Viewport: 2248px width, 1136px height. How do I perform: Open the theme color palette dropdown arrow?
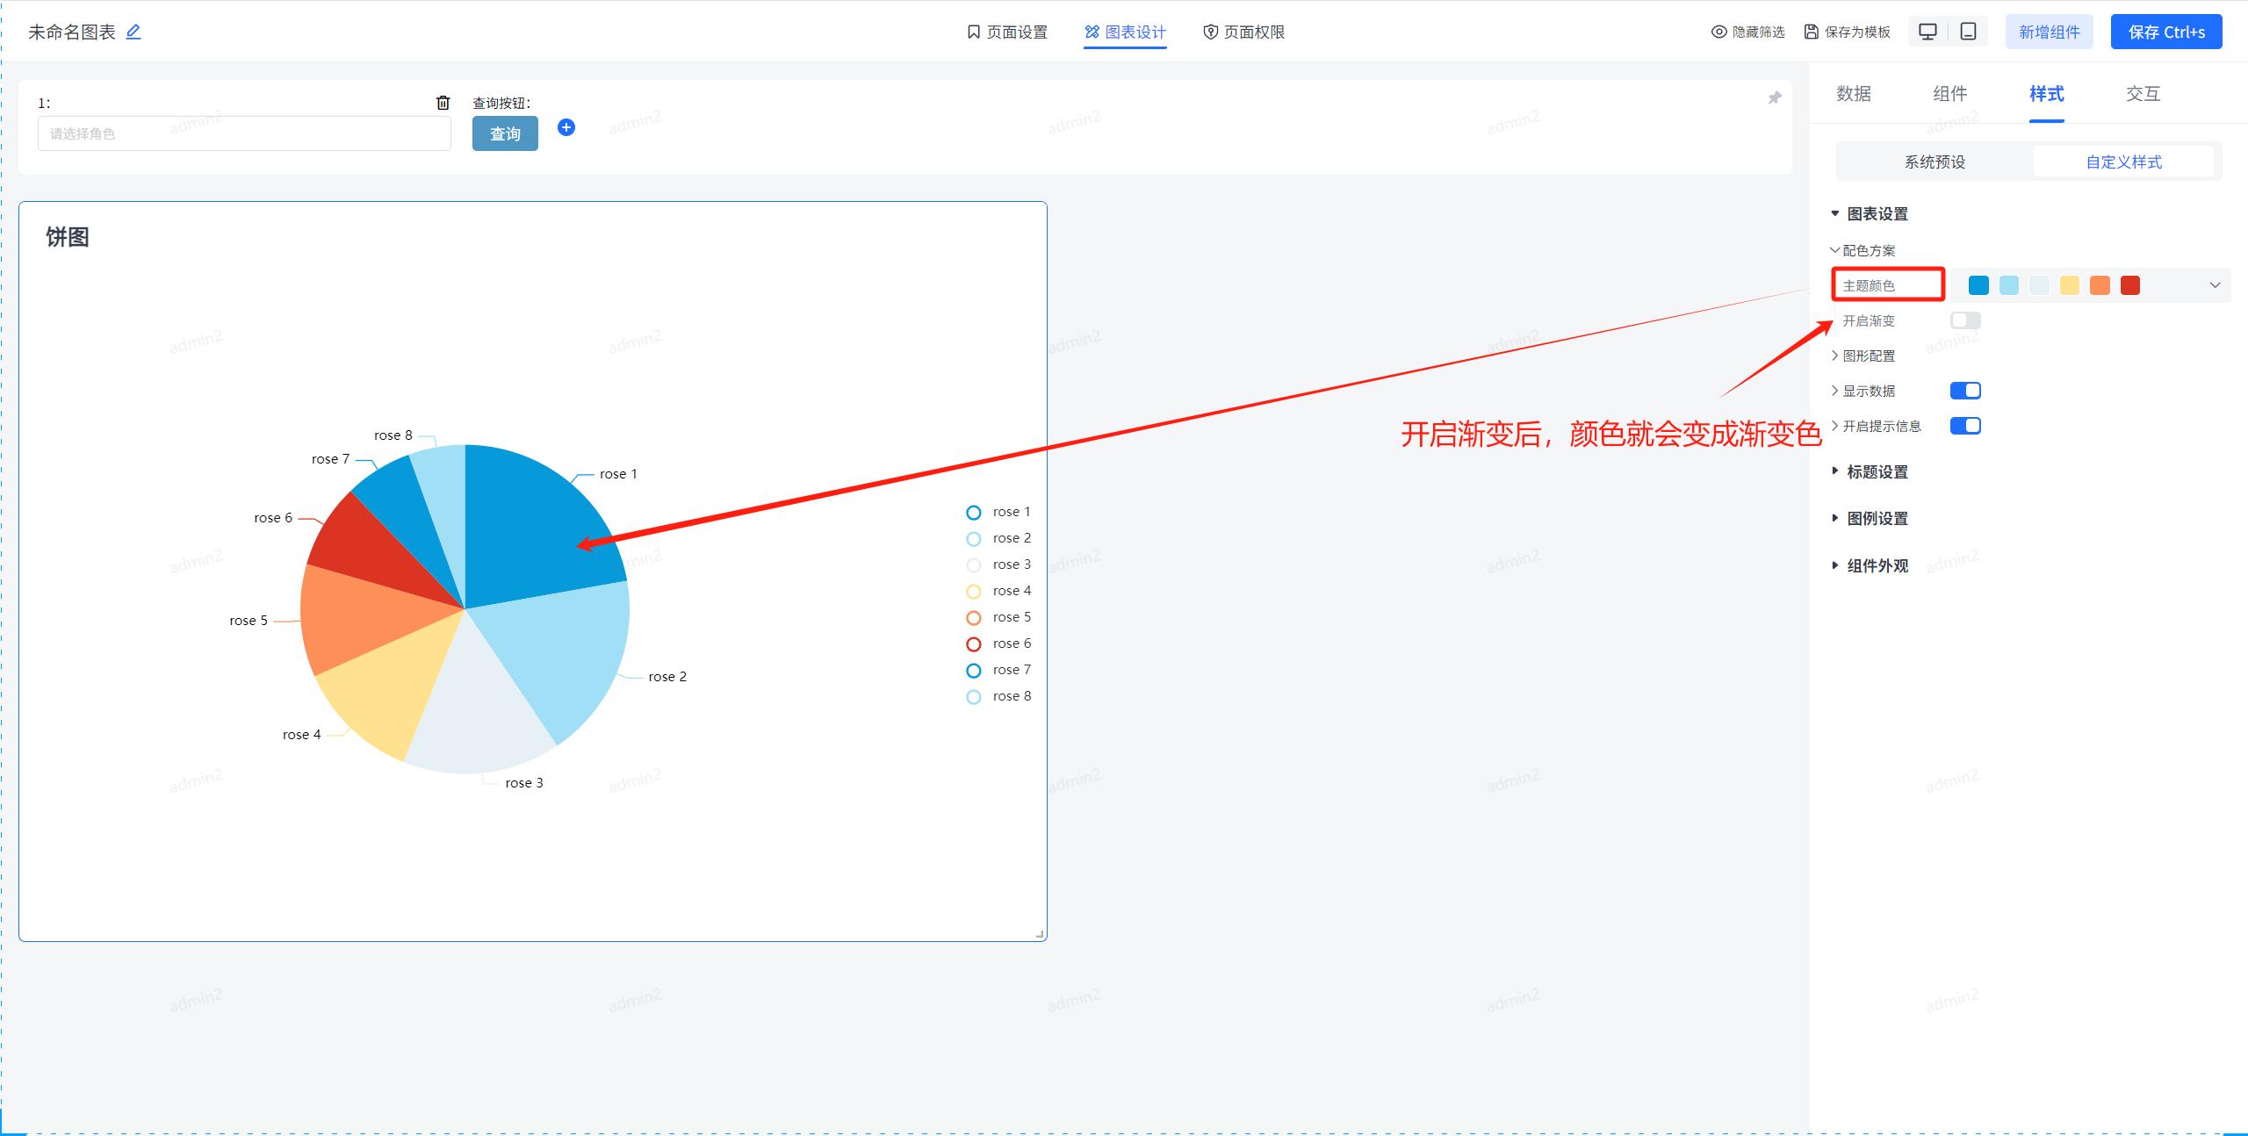(x=2215, y=285)
